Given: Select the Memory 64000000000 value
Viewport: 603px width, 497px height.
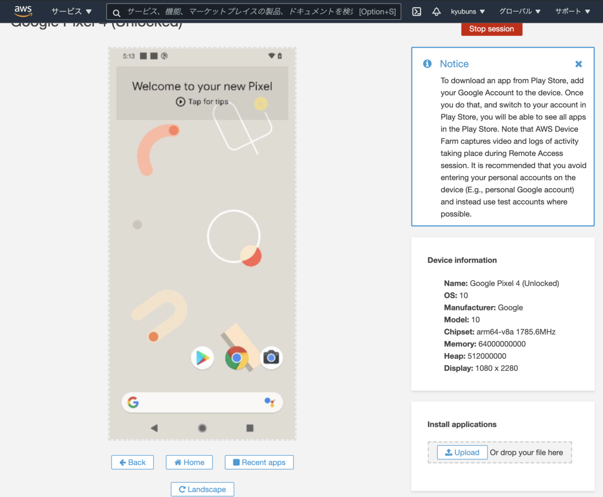Looking at the screenshot, I should (502, 344).
